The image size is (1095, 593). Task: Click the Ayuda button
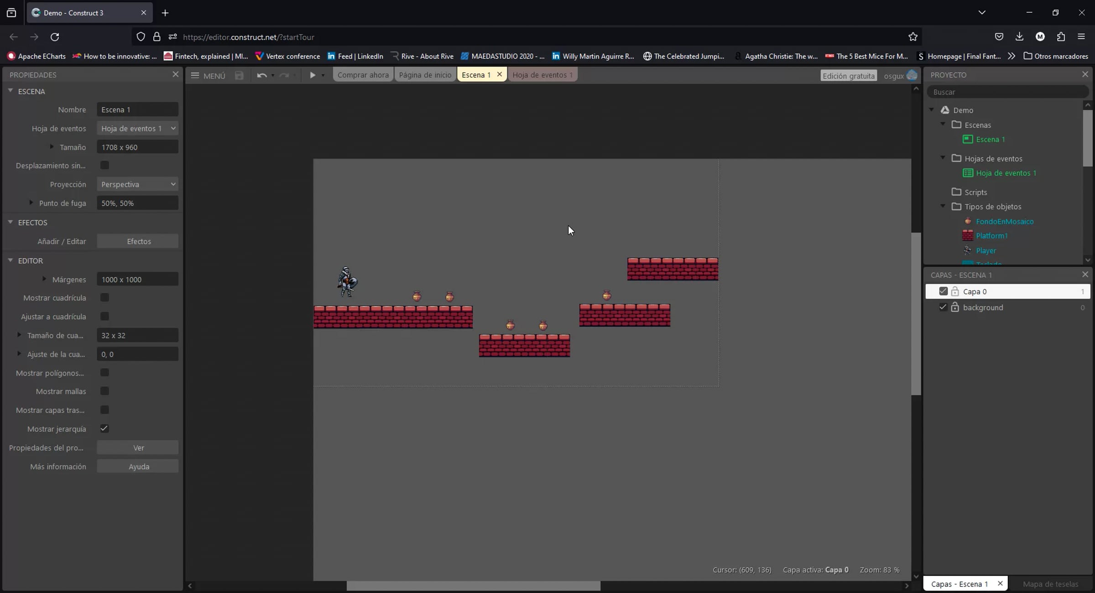(138, 467)
